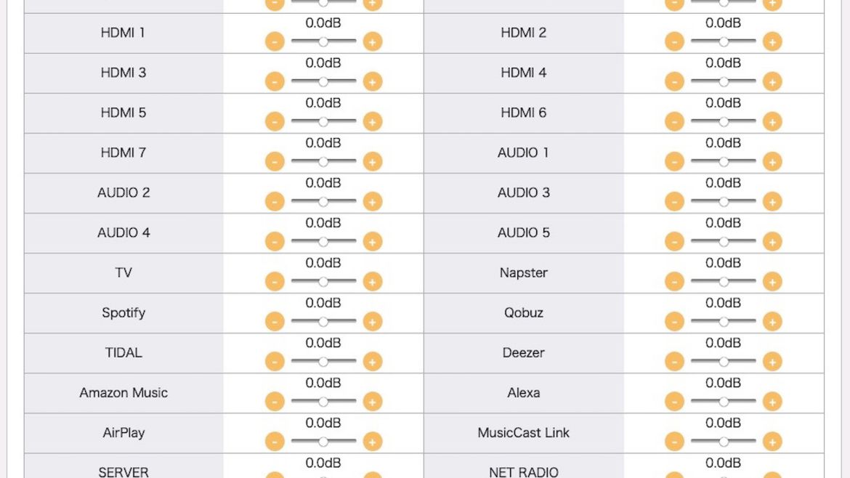Click the TV trim slider handle
850x478 pixels.
click(323, 282)
